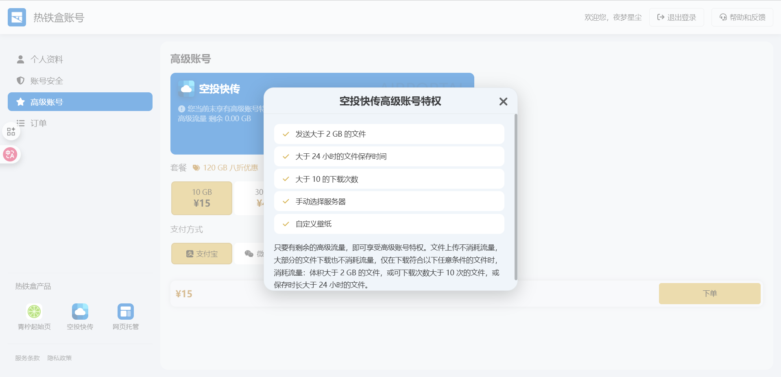Click the 退出登录 button
The height and width of the screenshot is (377, 781).
click(x=676, y=17)
